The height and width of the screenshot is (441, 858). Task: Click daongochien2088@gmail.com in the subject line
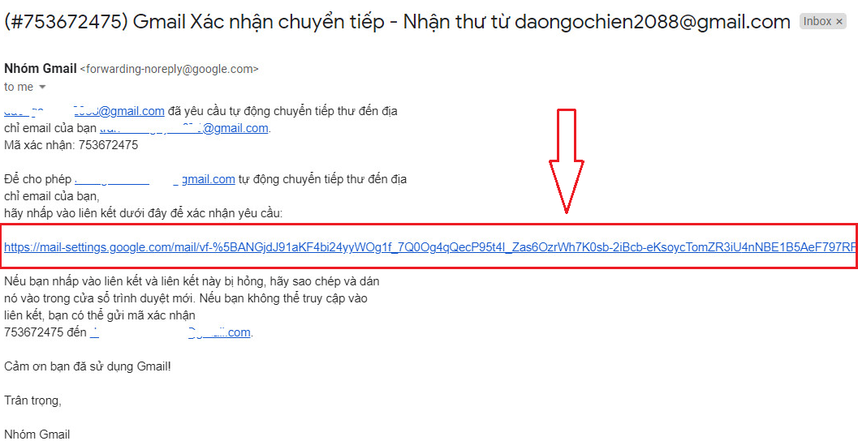click(662, 22)
